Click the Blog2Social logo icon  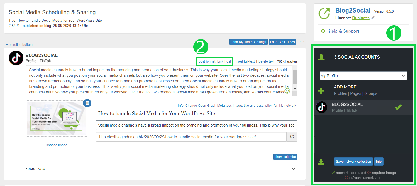[324, 13]
